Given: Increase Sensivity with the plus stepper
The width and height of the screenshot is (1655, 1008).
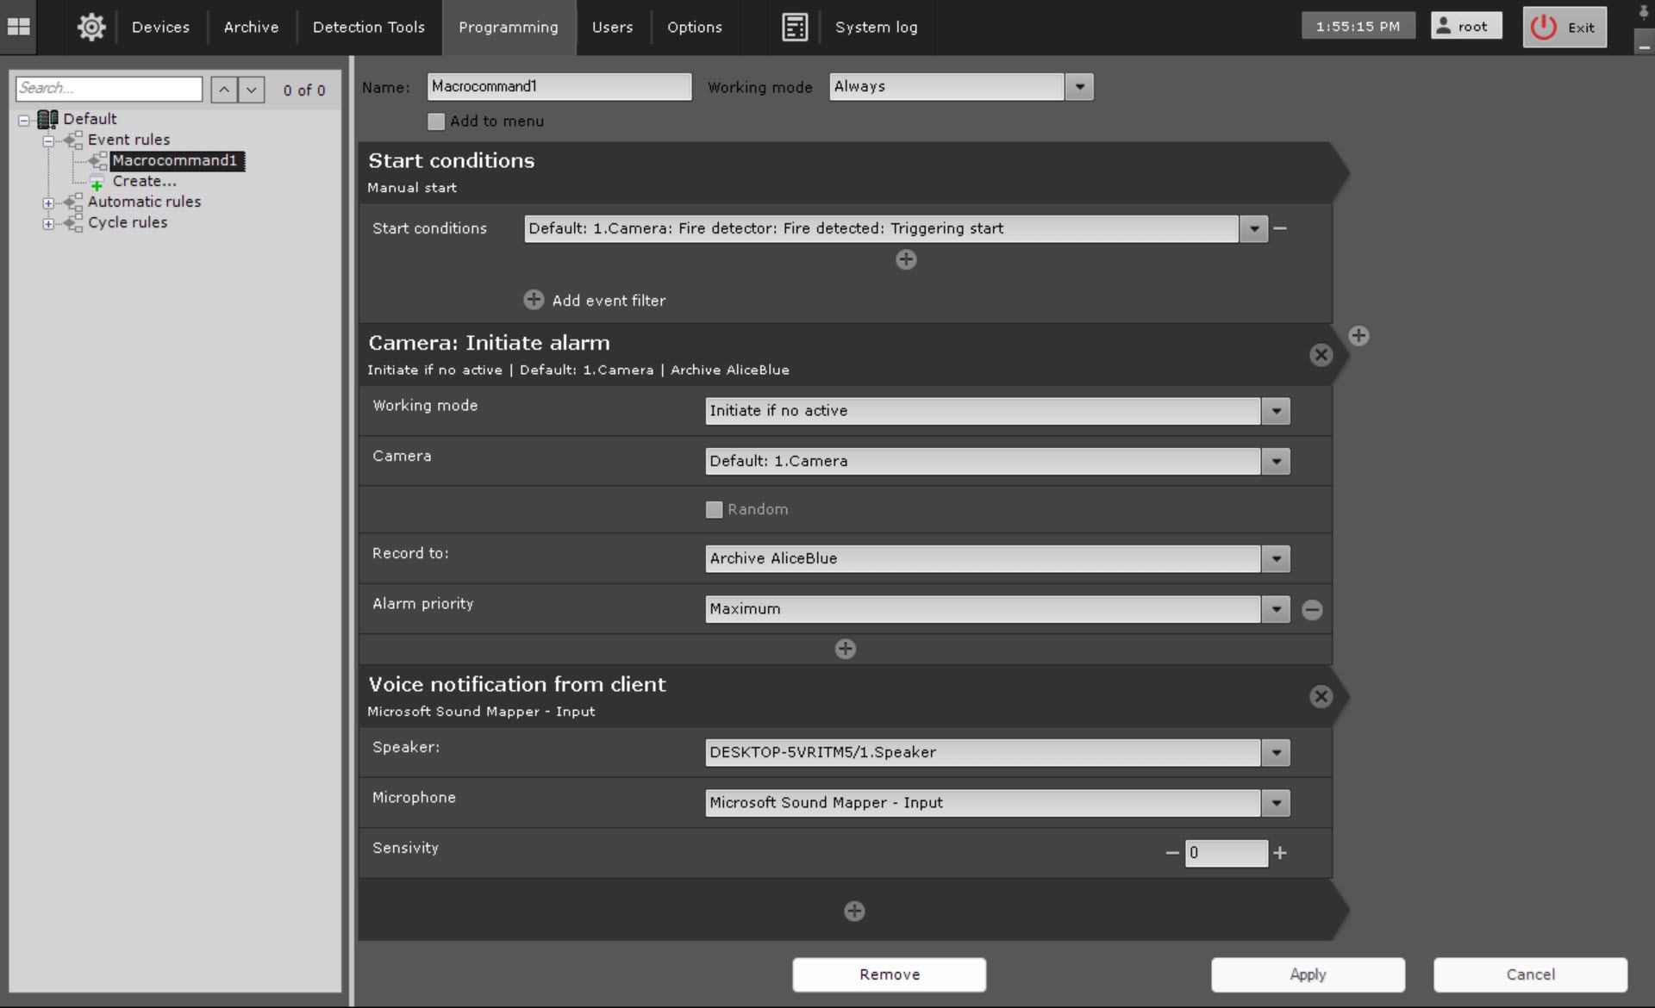Looking at the screenshot, I should tap(1280, 853).
